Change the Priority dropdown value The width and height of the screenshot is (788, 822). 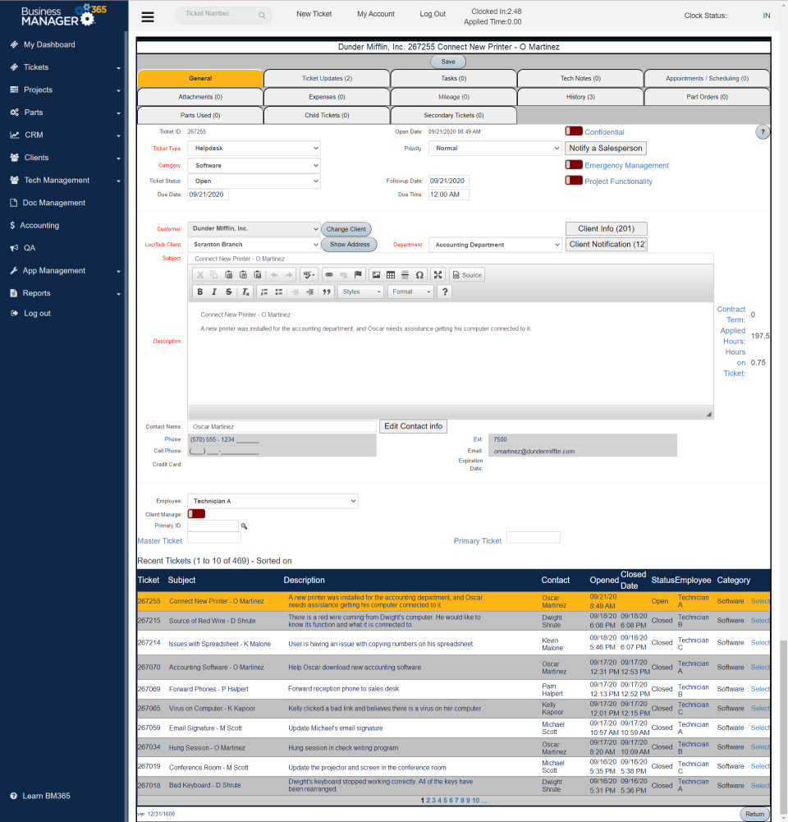[x=494, y=148]
